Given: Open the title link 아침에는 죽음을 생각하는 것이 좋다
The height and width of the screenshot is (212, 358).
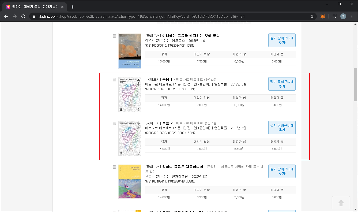Looking at the screenshot, I should (191, 36).
